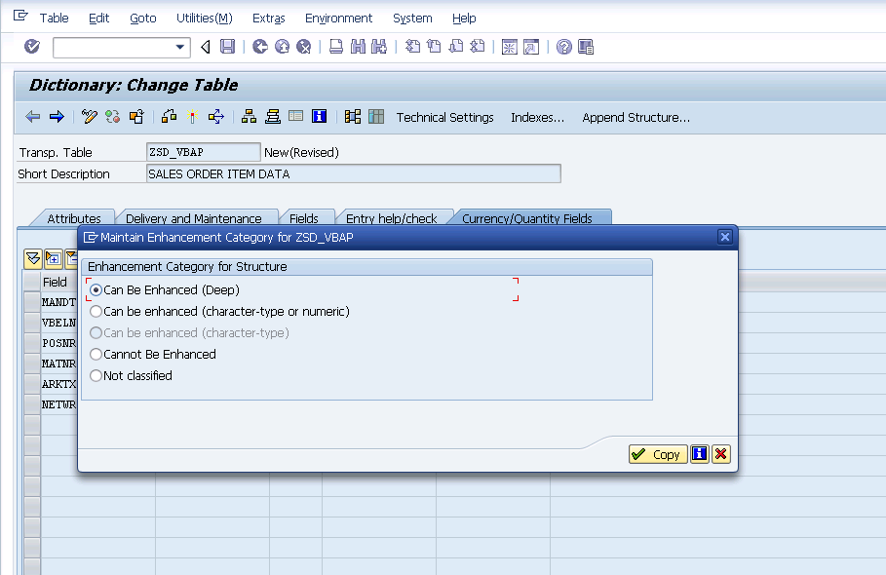Select the Display/Change pencil icon
Screen dimensions: 886x575
88,116
